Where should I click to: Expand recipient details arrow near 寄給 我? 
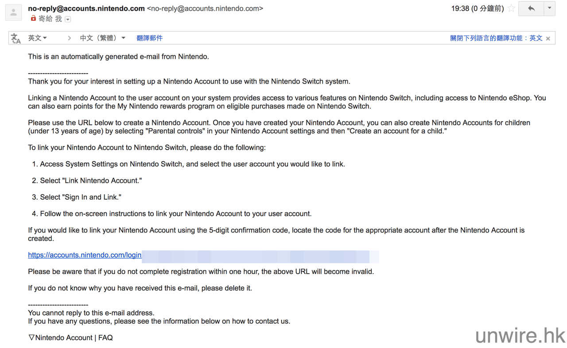(x=68, y=19)
